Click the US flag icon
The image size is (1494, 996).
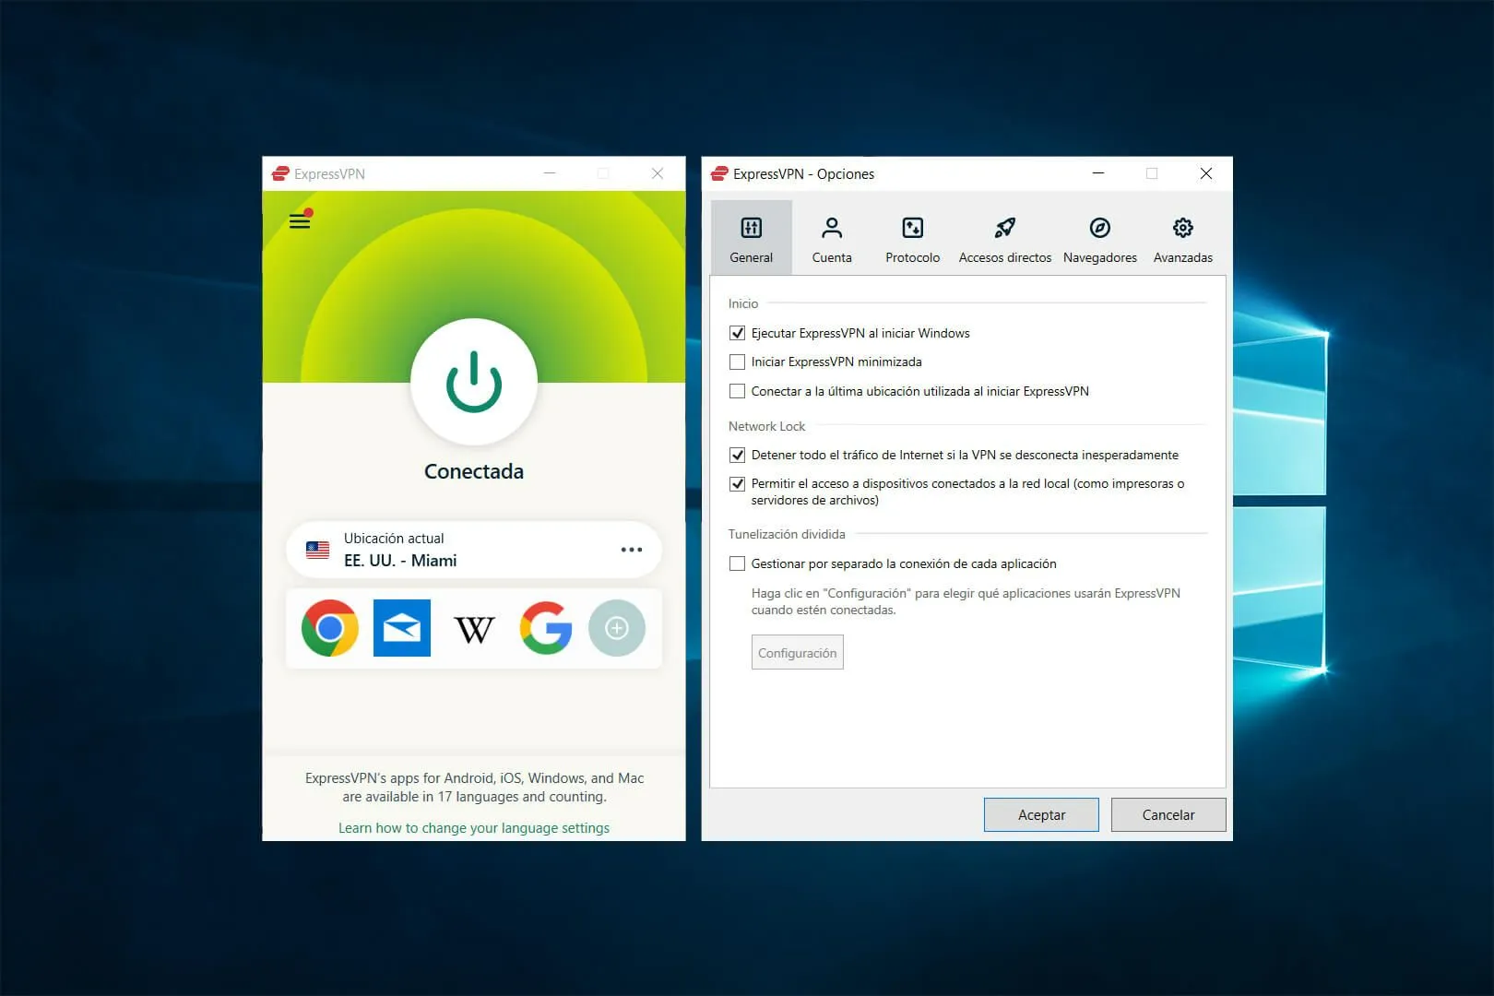pyautogui.click(x=317, y=551)
